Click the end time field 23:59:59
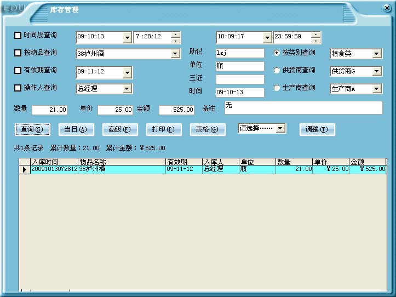This screenshot has height=297, width=396. pyautogui.click(x=292, y=38)
